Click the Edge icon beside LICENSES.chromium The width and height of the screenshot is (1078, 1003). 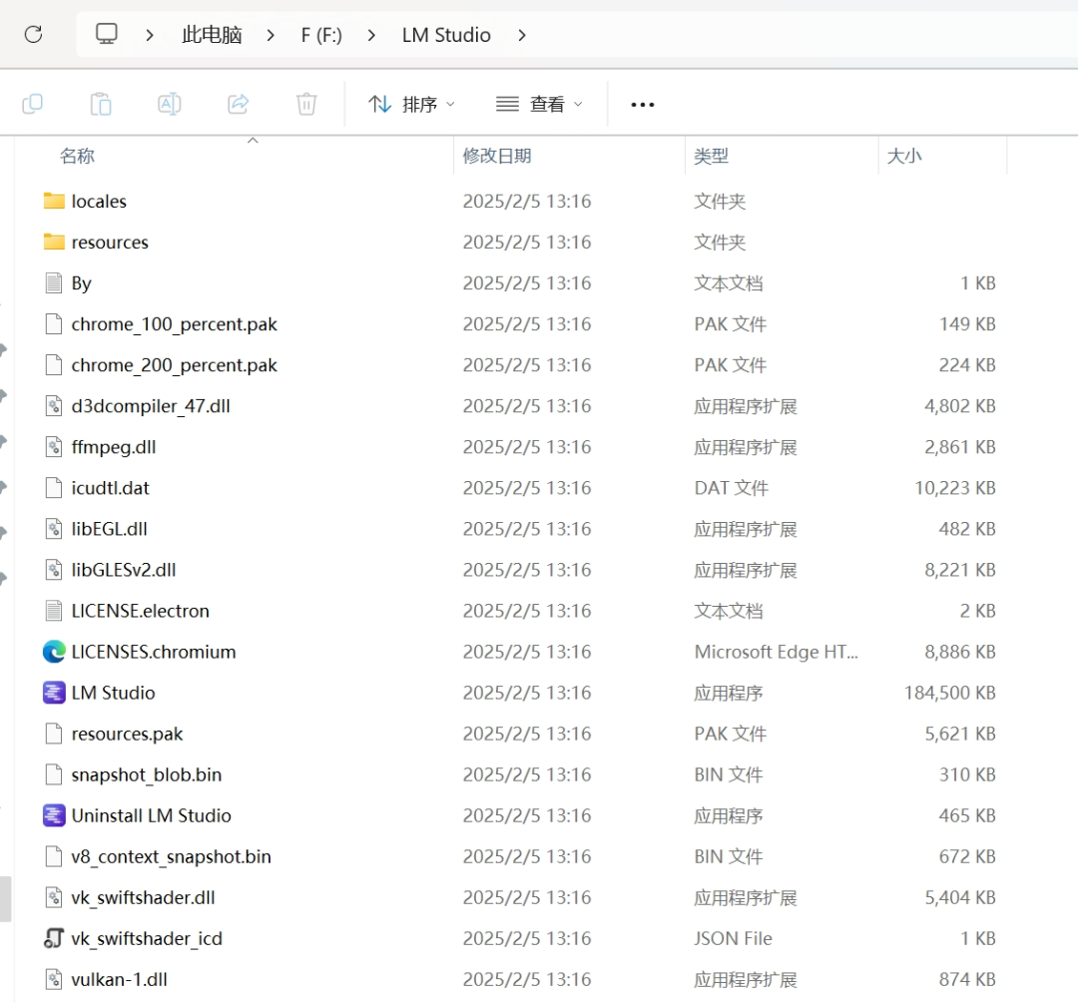[54, 652]
